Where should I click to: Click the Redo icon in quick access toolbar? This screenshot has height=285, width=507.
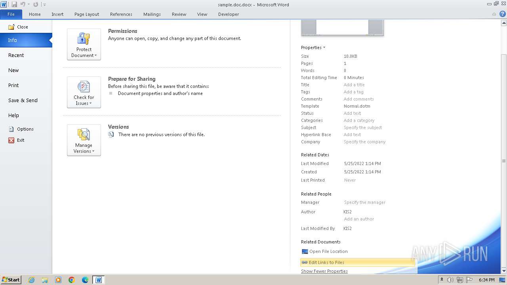pos(36,4)
